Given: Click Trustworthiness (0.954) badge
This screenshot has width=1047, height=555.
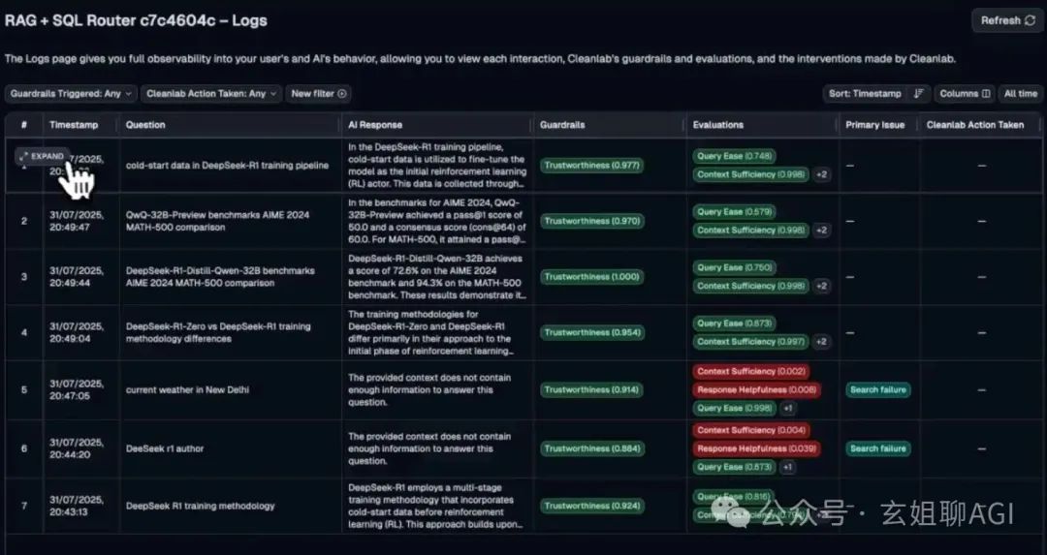Looking at the screenshot, I should click(591, 332).
